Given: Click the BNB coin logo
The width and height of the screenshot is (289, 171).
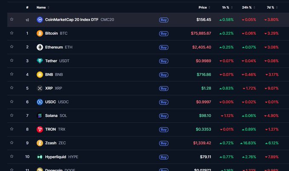Looking at the screenshot, I should tap(40, 75).
